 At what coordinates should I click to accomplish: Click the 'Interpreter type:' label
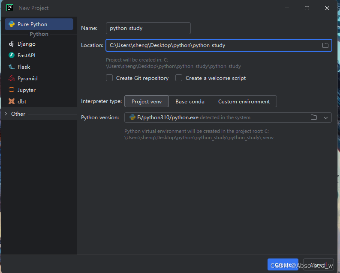point(101,101)
